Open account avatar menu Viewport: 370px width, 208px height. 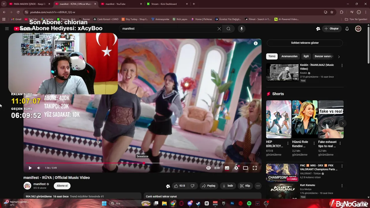(358, 29)
